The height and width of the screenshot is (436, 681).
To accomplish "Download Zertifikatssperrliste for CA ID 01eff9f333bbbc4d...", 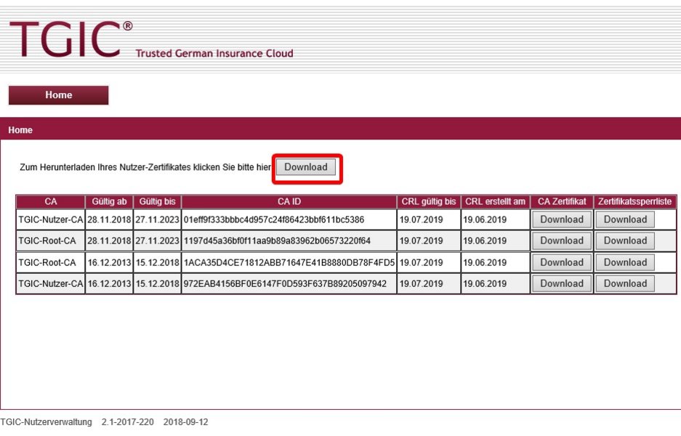I will click(x=625, y=219).
